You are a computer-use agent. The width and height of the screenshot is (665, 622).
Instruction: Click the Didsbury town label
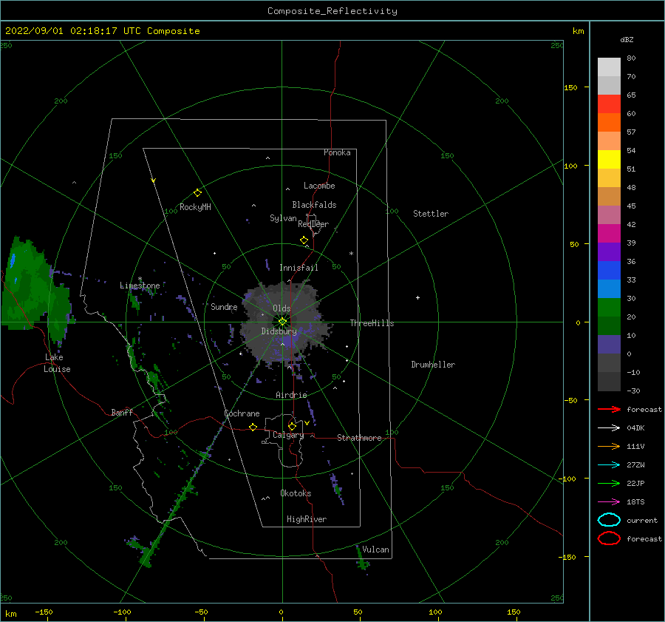pos(279,331)
